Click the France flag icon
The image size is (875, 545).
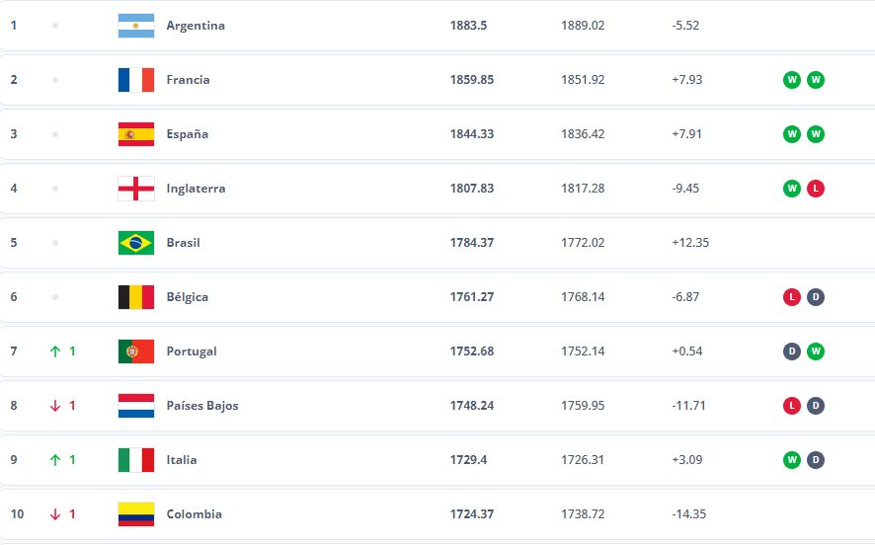click(x=136, y=80)
